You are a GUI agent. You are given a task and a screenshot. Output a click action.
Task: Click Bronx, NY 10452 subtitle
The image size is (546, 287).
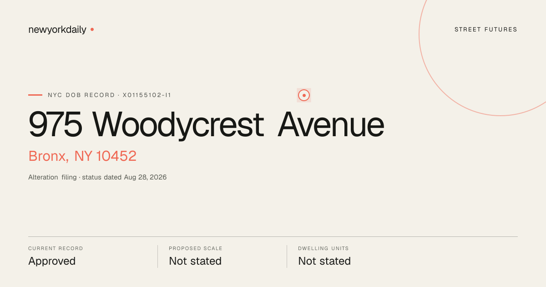click(x=82, y=156)
